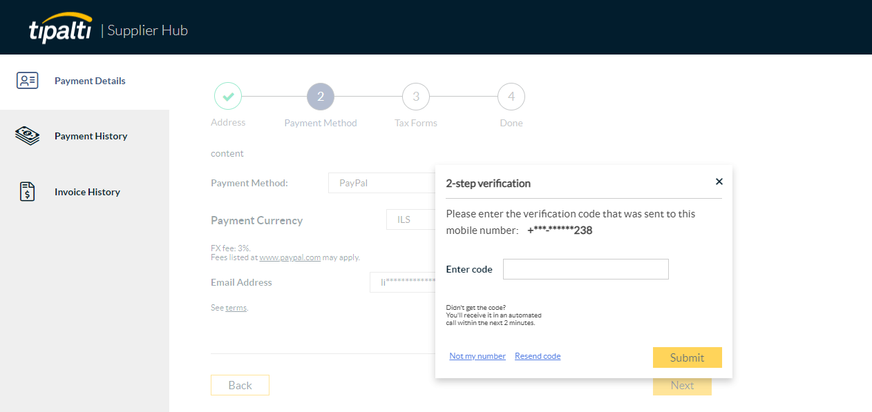The height and width of the screenshot is (412, 872).
Task: Click the Back button
Action: (240, 385)
